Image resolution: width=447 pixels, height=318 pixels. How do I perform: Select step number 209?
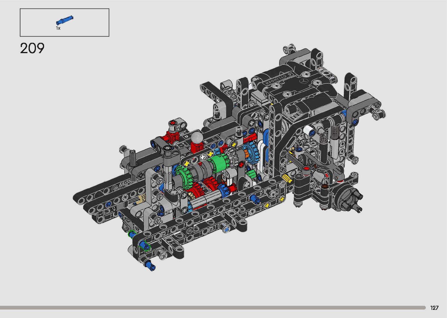32,48
